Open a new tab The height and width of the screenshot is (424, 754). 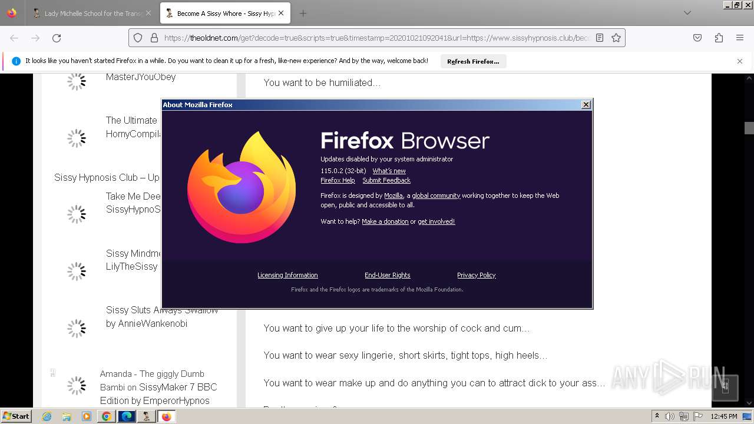(303, 13)
